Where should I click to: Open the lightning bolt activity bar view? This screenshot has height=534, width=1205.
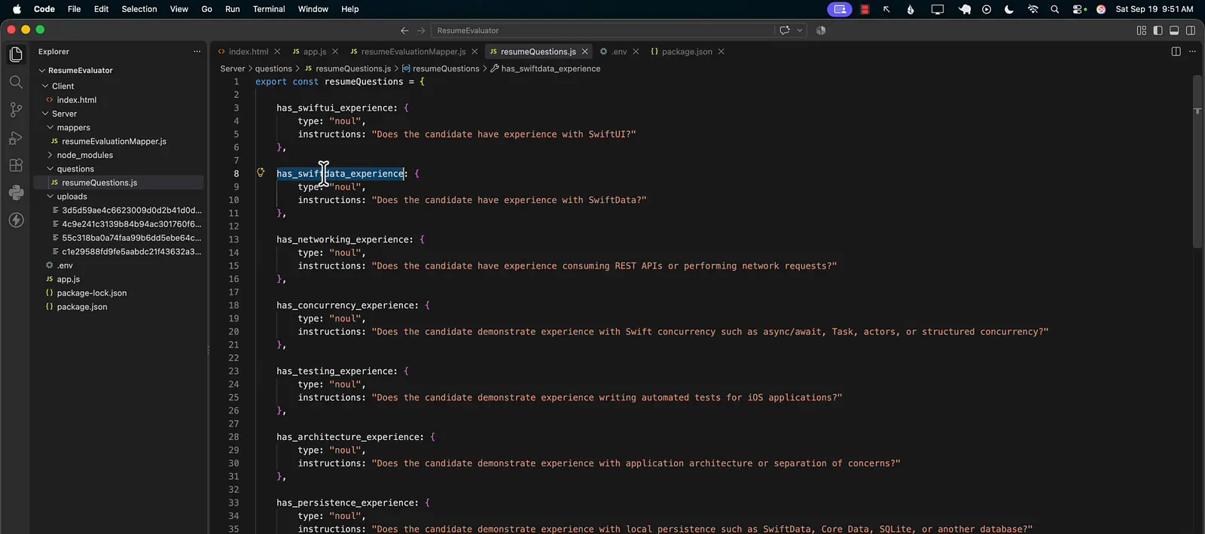tap(16, 220)
